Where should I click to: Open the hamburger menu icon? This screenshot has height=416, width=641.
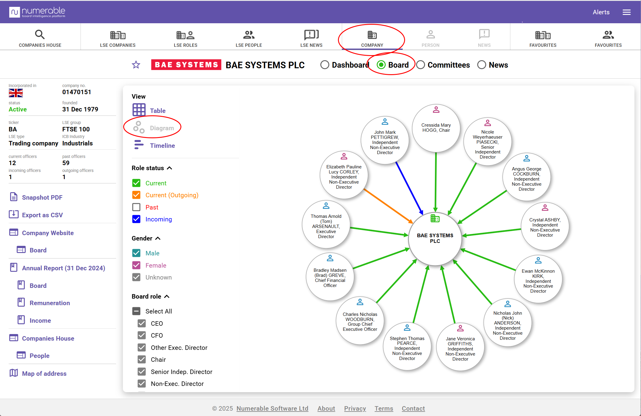[x=626, y=12]
